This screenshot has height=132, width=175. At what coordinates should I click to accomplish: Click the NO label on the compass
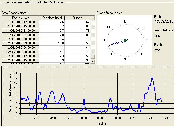(x=109, y=27)
